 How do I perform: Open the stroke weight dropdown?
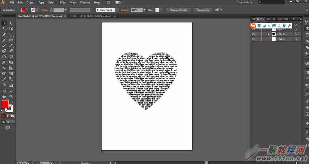point(66,10)
